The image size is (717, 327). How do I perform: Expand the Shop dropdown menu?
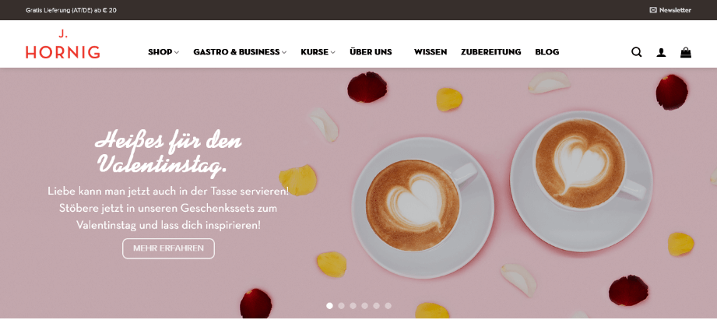coord(163,52)
